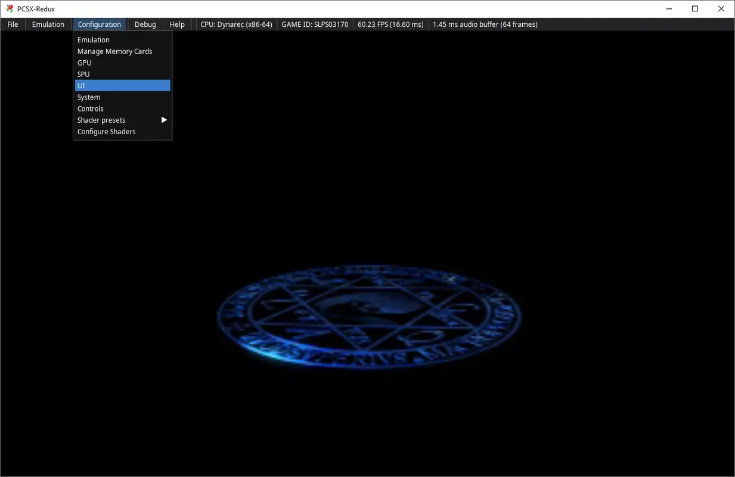Select Manage Memory Cards from menu
This screenshot has width=735, height=477.
[x=114, y=51]
